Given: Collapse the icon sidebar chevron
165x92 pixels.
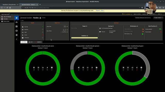Looking at the screenshot, I should click(x=16, y=39).
